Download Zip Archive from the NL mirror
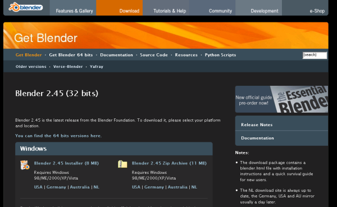The width and height of the screenshot is (337, 207). pos(194,187)
